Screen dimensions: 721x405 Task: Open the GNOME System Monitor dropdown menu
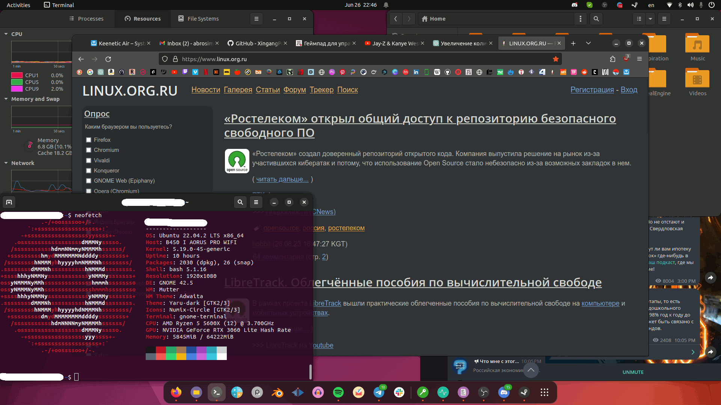click(x=256, y=18)
